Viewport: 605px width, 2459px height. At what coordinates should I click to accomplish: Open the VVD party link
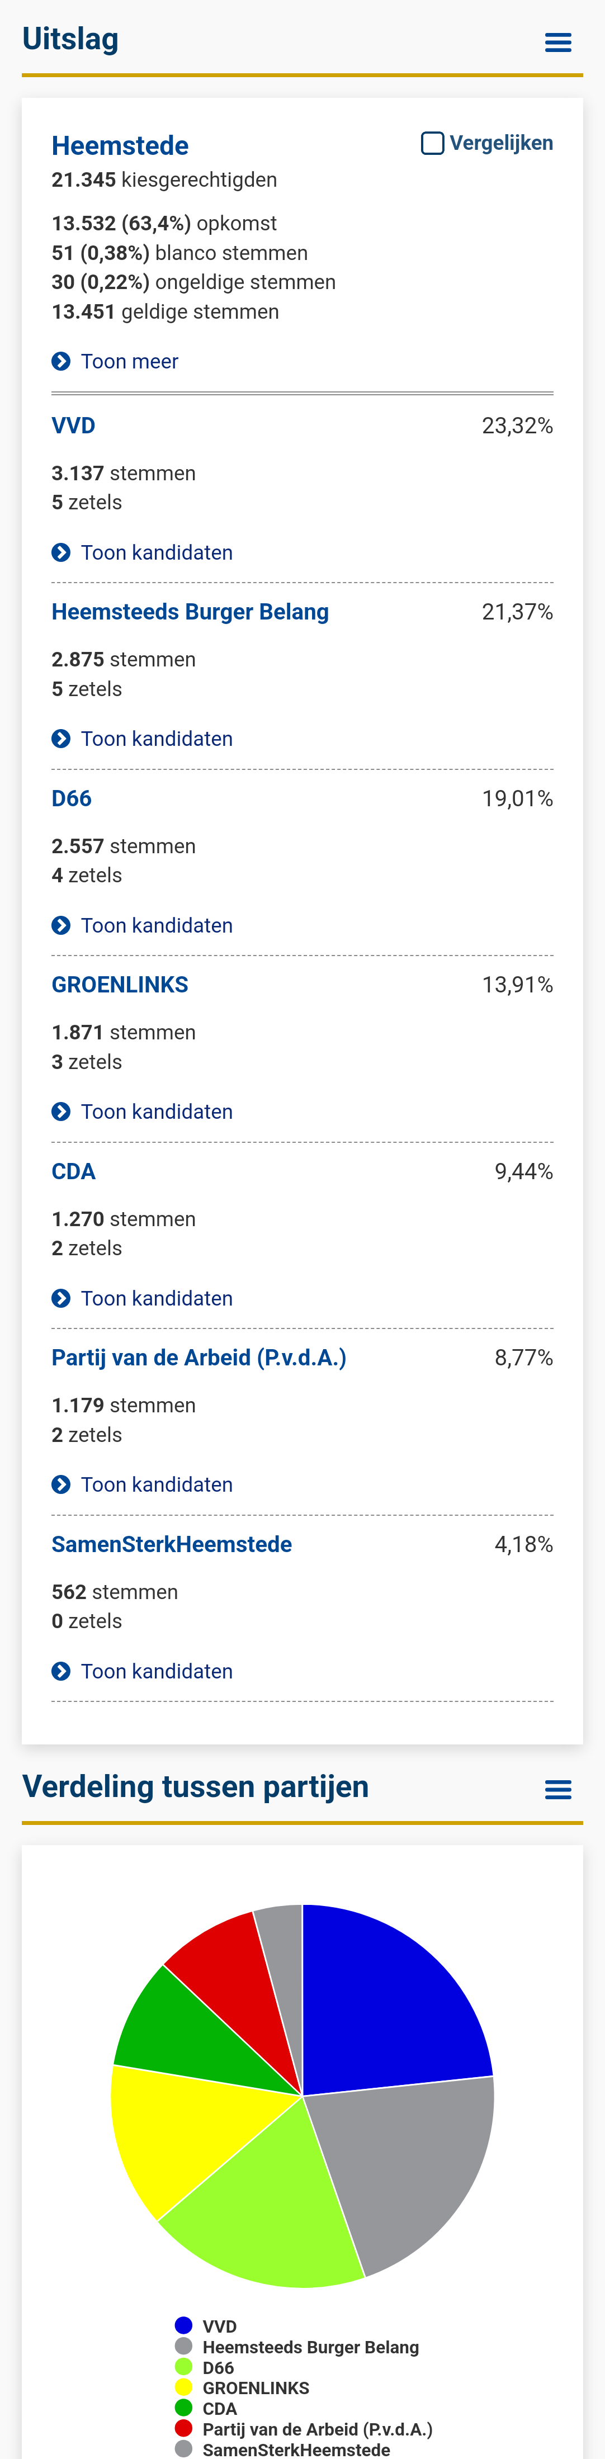click(x=73, y=425)
